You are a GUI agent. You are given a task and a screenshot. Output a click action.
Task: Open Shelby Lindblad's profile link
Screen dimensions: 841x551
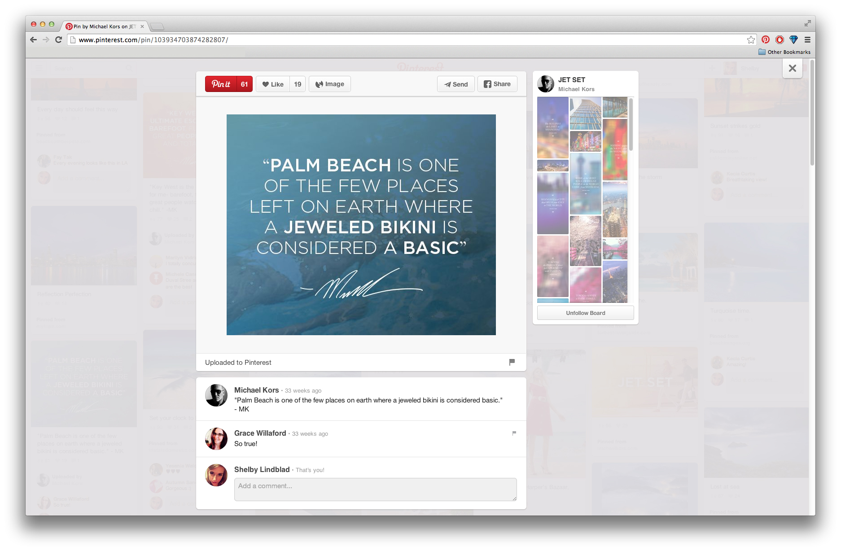(x=262, y=469)
